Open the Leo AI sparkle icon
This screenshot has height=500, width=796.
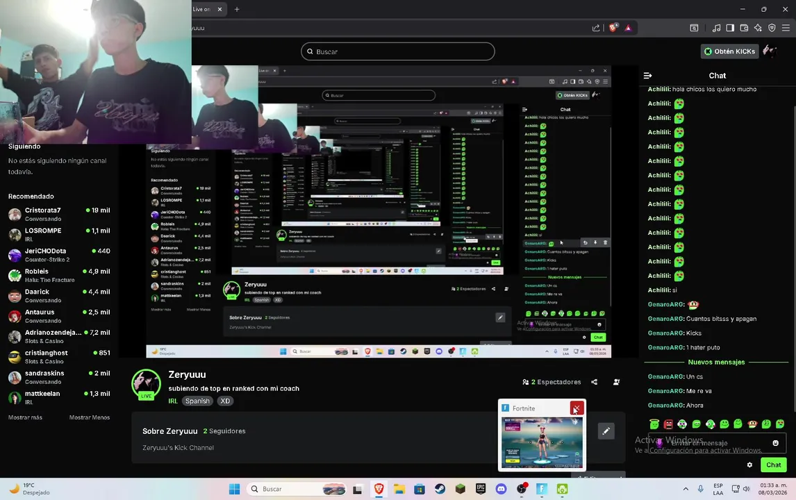[x=758, y=28]
